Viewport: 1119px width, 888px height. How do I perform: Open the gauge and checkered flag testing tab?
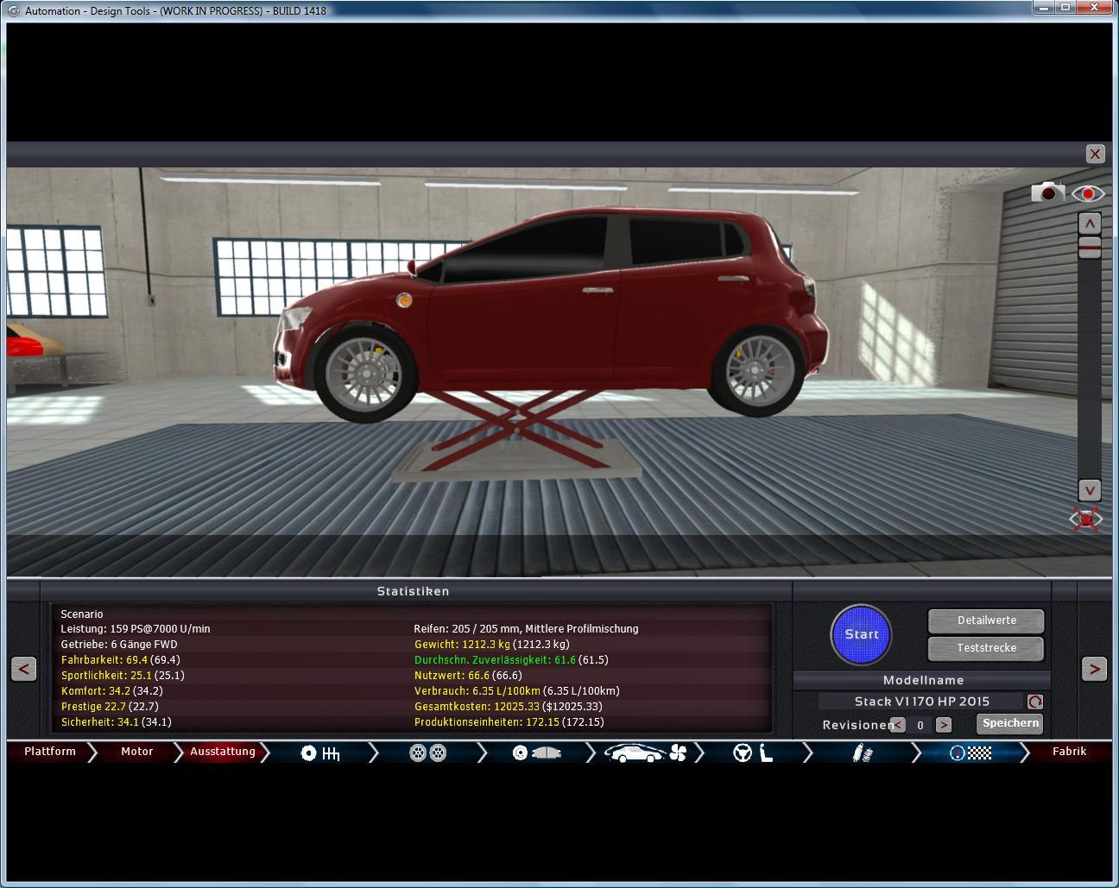click(x=970, y=753)
